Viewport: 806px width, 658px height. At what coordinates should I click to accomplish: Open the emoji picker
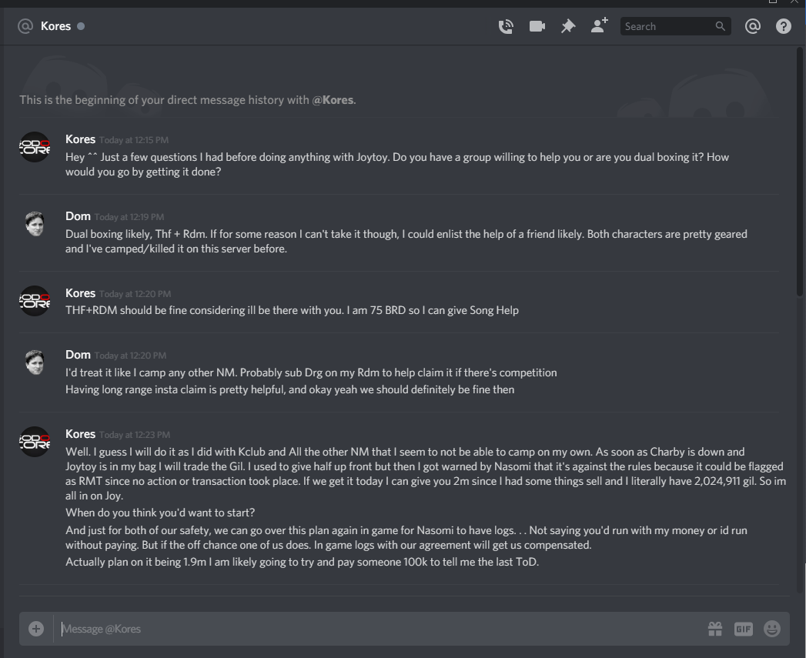coord(772,629)
